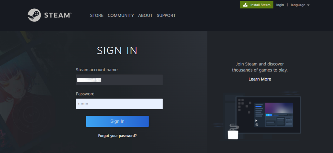
Task: Click the login link at top
Action: coord(280,5)
